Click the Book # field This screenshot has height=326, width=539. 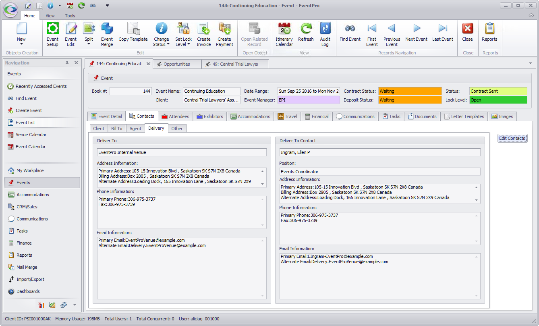[x=131, y=91]
